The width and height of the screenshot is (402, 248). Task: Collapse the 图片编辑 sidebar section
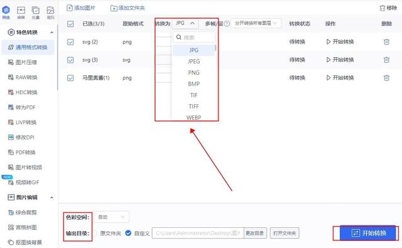coord(52,198)
